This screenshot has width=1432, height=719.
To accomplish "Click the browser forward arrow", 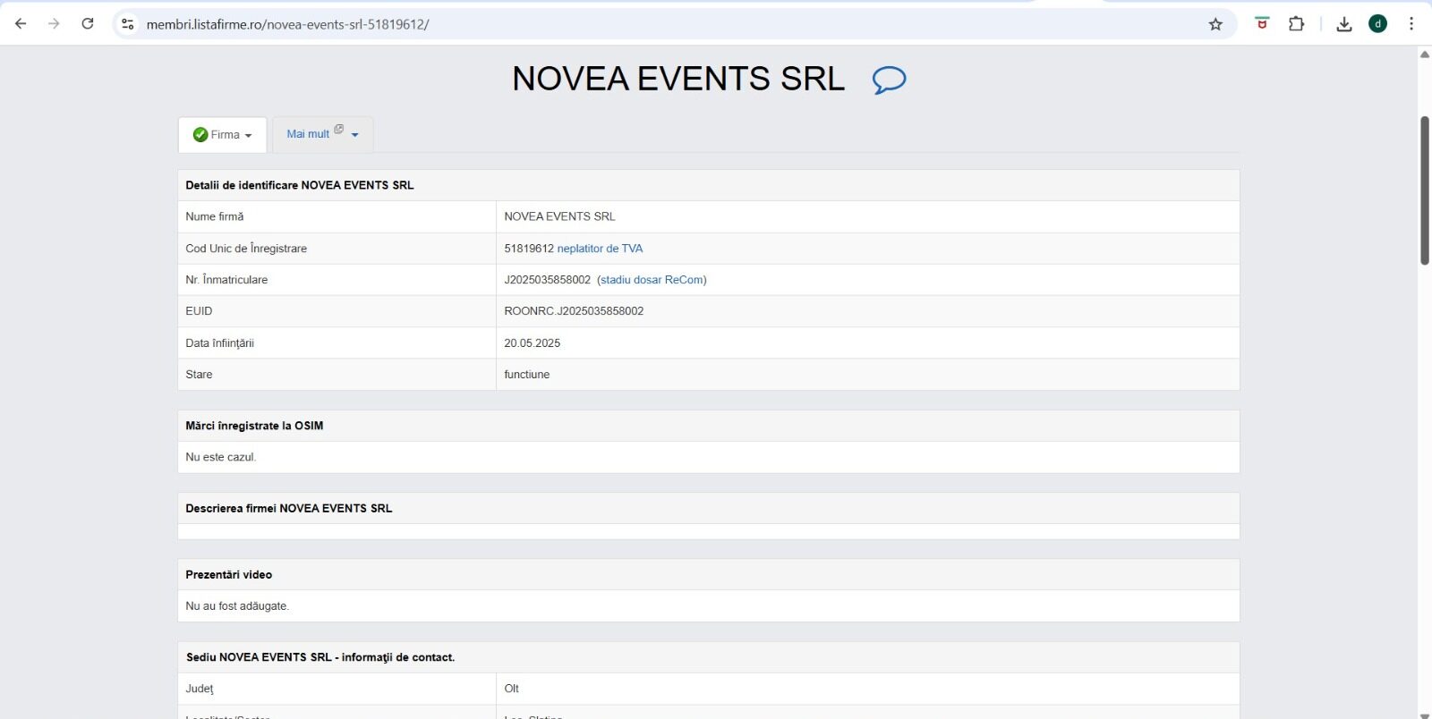I will click(54, 24).
